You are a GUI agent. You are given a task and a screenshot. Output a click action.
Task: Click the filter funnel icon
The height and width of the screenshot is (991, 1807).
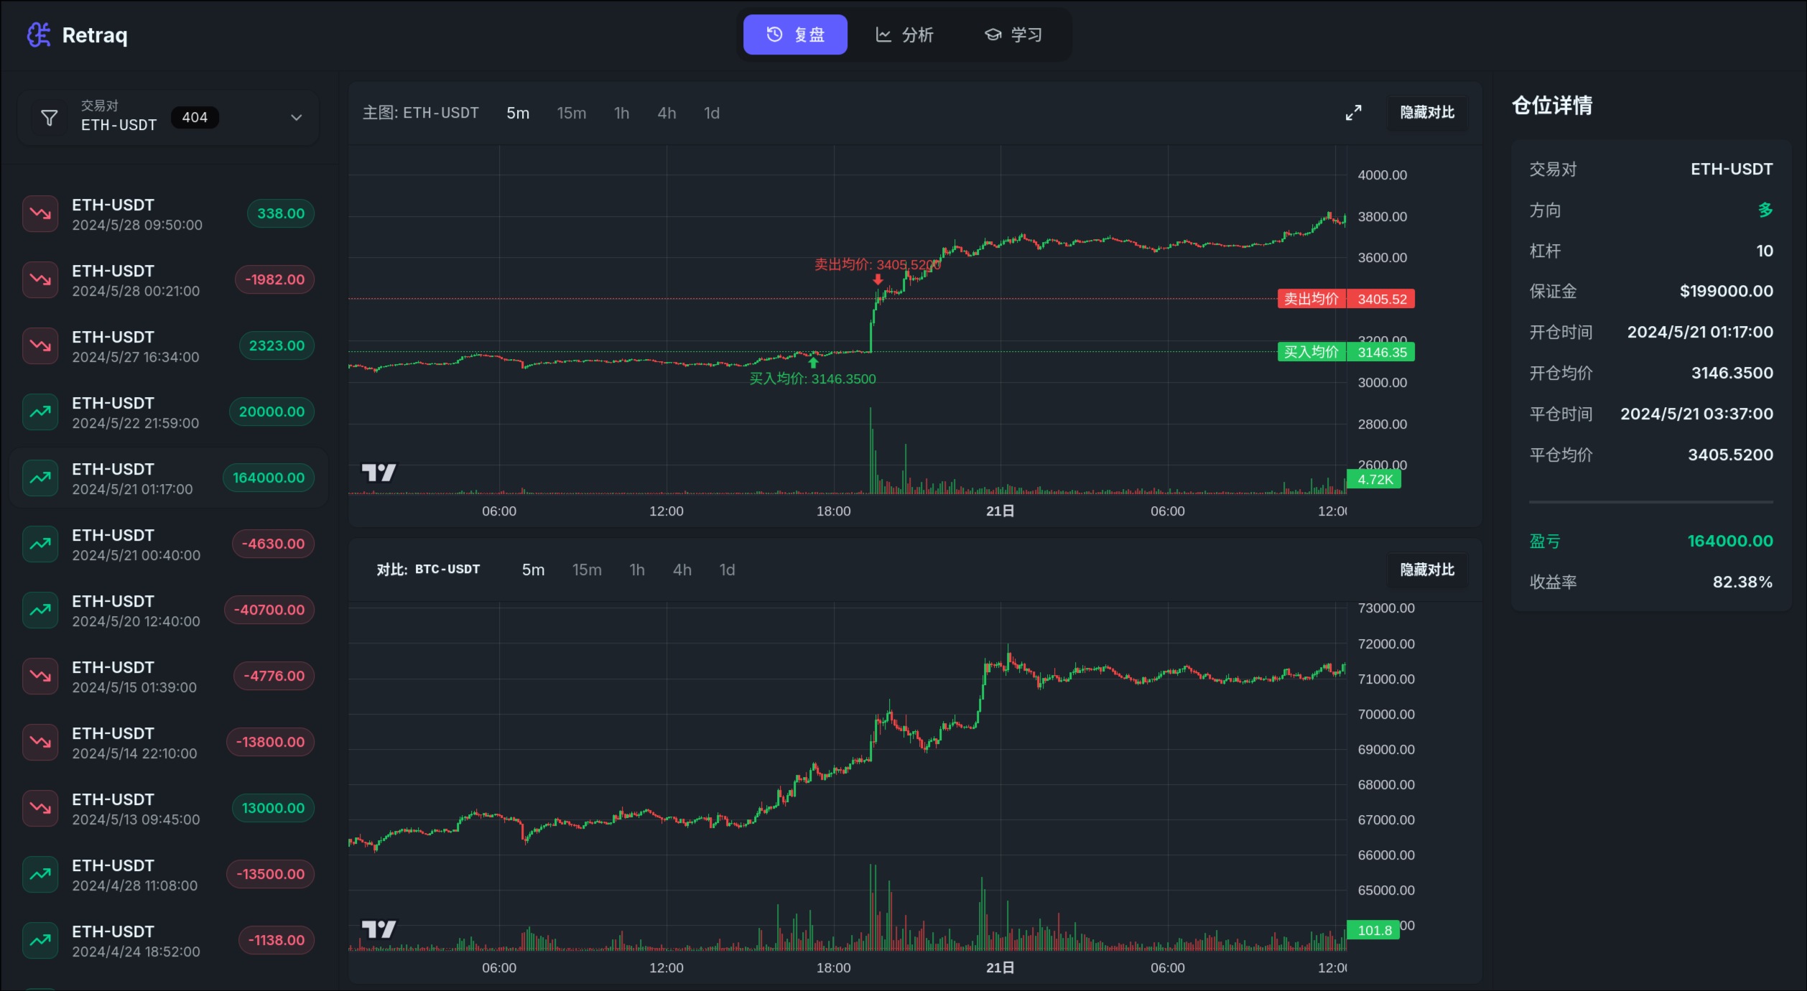click(x=49, y=117)
